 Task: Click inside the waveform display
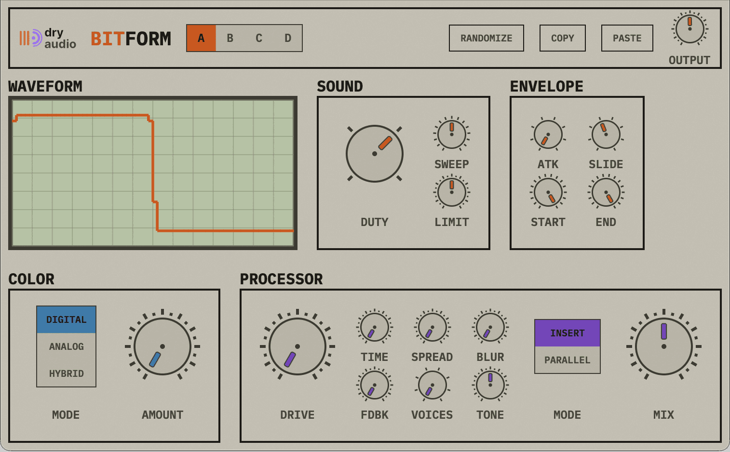tap(153, 172)
